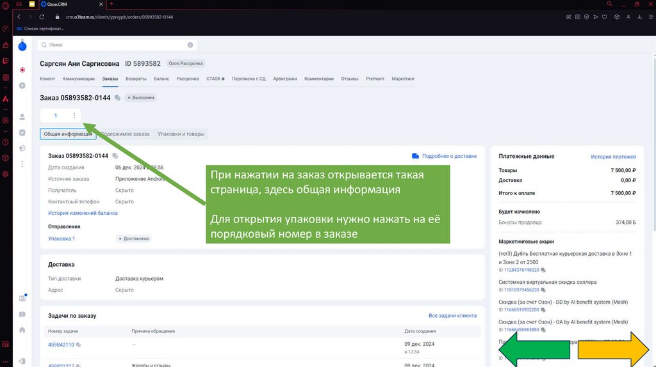Open the vertical dots more menu in CRM sidebar
656x367 pixels.
pos(22,164)
